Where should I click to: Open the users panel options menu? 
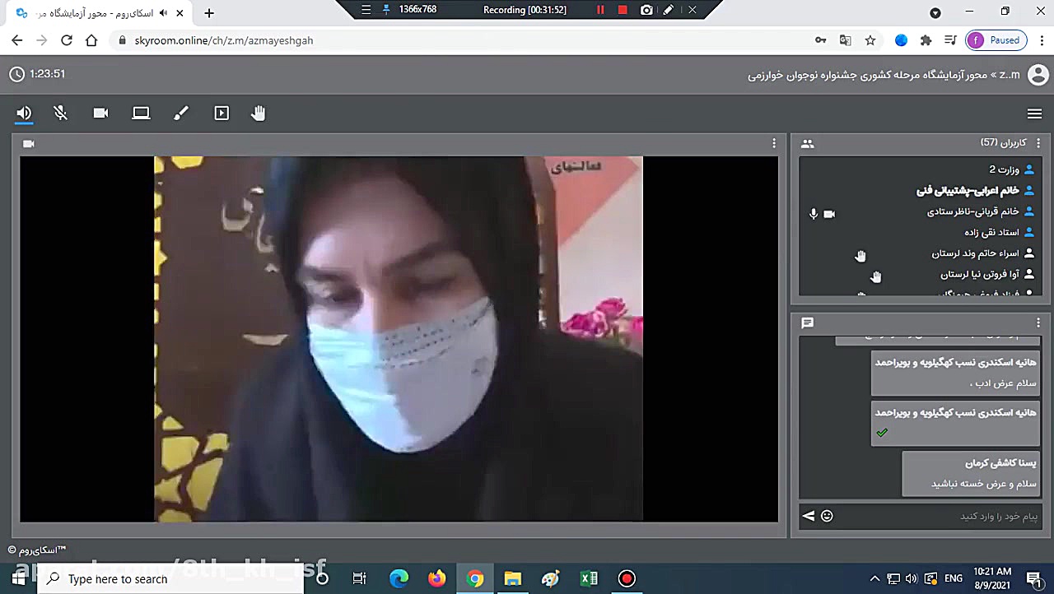pos(1038,143)
